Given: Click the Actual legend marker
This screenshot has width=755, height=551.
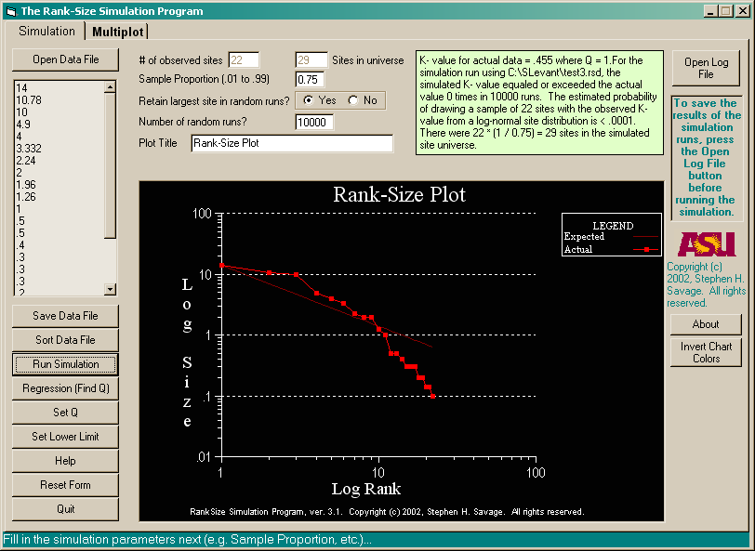Looking at the screenshot, I should click(646, 249).
